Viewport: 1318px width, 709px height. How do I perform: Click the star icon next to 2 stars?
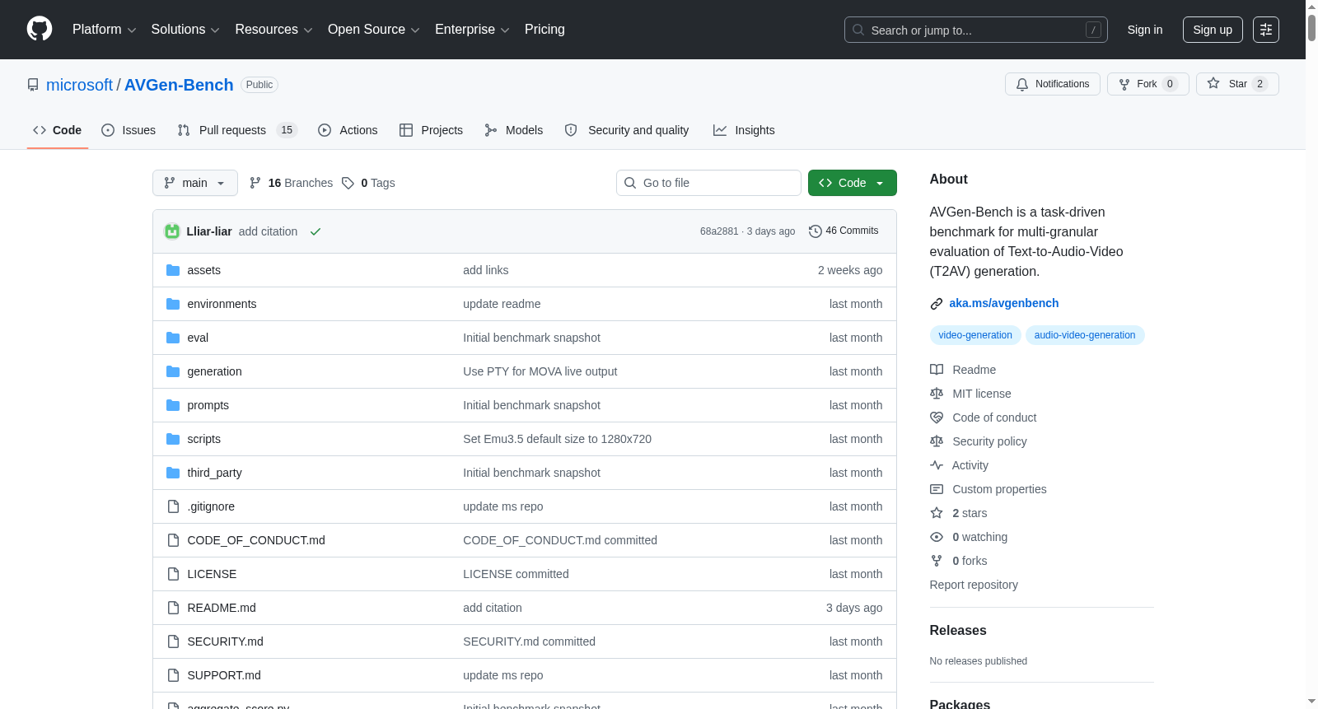[x=937, y=513]
